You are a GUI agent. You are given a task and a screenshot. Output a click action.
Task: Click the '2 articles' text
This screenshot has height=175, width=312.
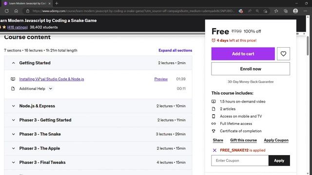[228, 109]
